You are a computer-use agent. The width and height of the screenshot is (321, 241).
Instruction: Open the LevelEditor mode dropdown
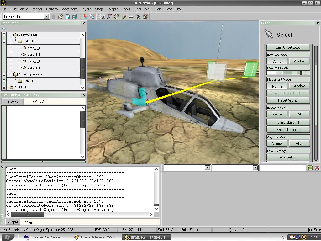click(46, 16)
